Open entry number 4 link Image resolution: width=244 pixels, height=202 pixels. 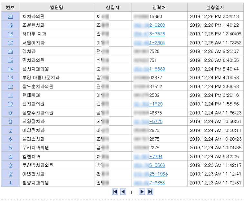coord(10,156)
